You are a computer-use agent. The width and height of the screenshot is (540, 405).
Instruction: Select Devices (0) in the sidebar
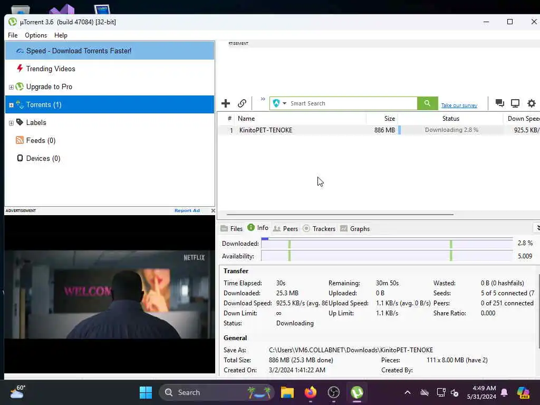pyautogui.click(x=110, y=158)
